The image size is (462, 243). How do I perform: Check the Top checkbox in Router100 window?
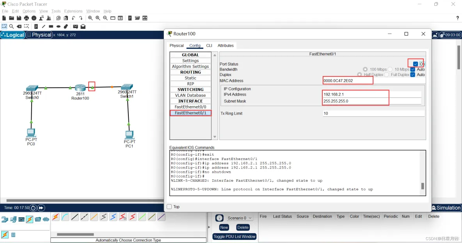point(169,207)
